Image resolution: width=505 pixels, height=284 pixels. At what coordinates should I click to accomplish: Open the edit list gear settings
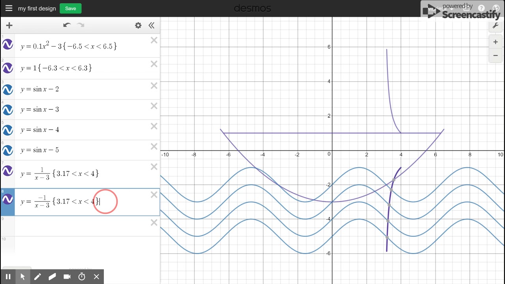tap(138, 25)
